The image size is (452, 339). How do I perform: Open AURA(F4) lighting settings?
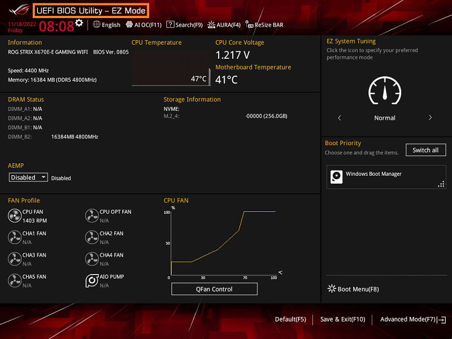(224, 25)
